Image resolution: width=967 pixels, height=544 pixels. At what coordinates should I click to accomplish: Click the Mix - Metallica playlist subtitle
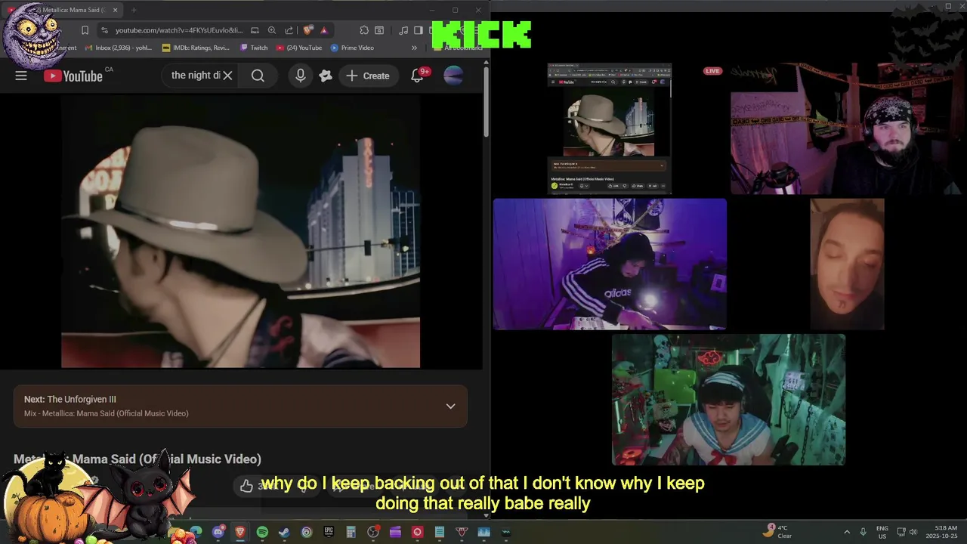(x=106, y=413)
